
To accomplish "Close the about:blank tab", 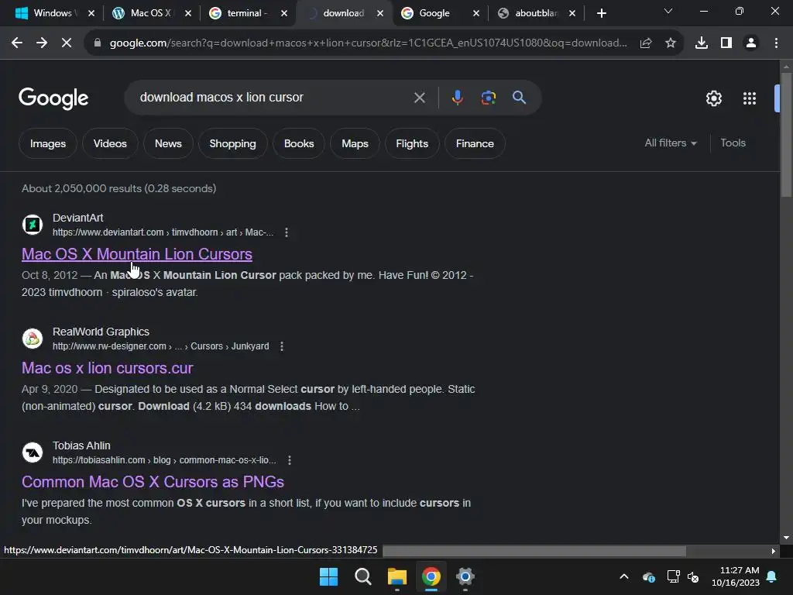I will tap(572, 13).
